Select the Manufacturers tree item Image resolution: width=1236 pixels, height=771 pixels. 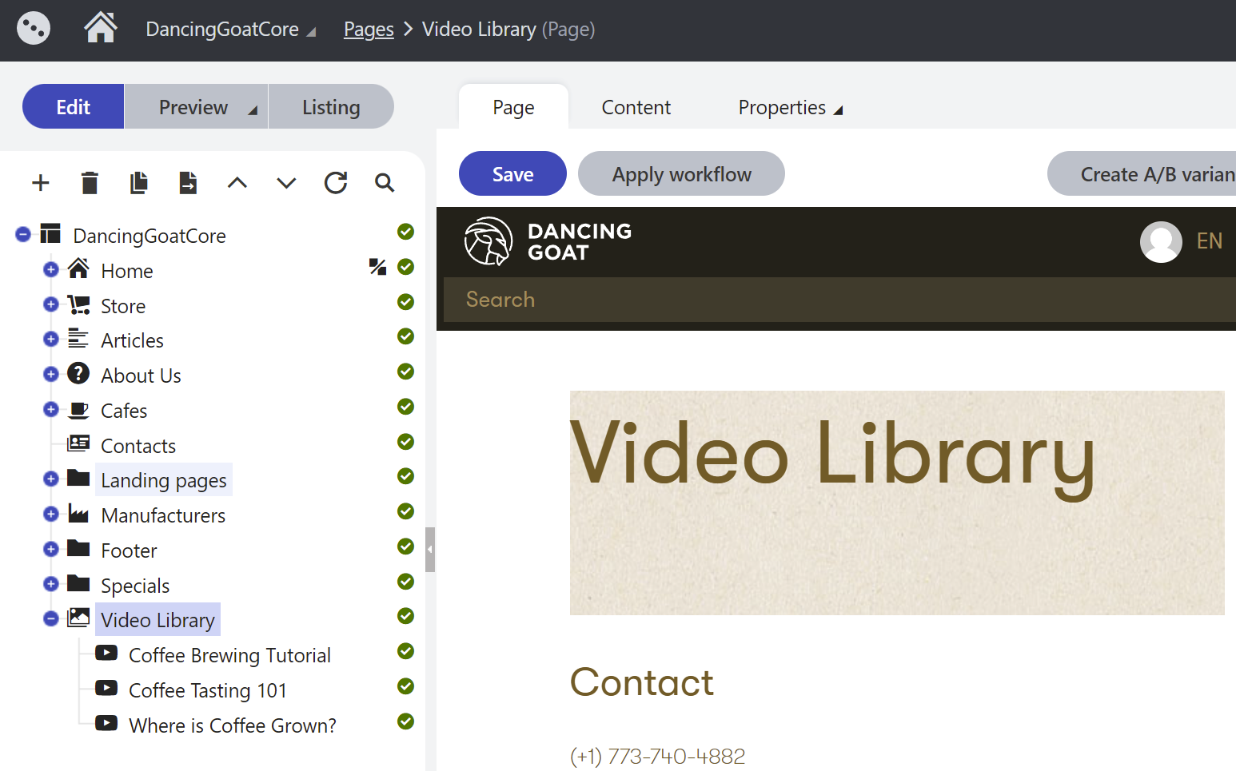click(x=163, y=515)
